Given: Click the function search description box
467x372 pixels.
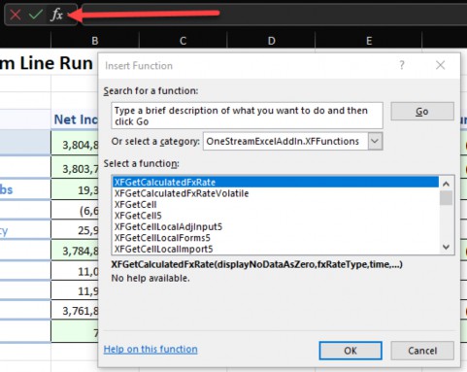Looking at the screenshot, I should pos(248,116).
